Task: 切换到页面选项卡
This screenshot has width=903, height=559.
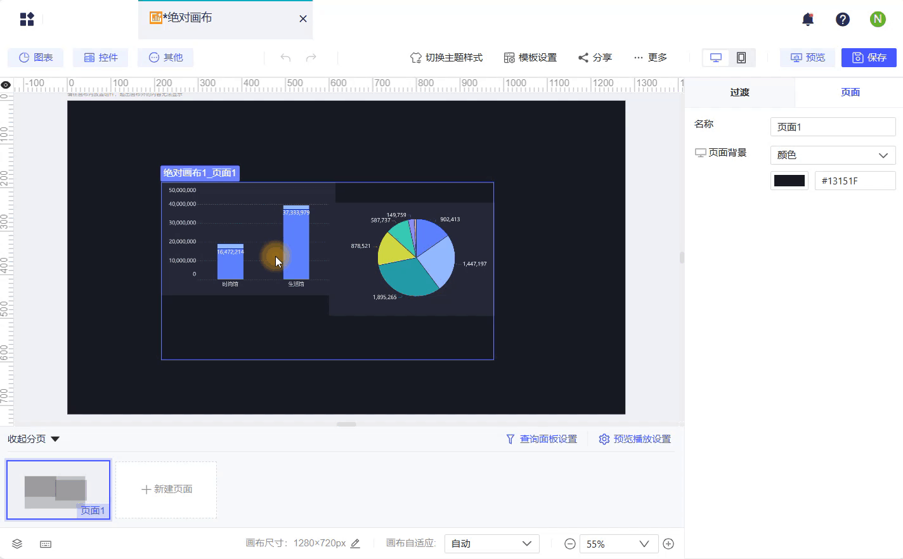Action: 850,92
